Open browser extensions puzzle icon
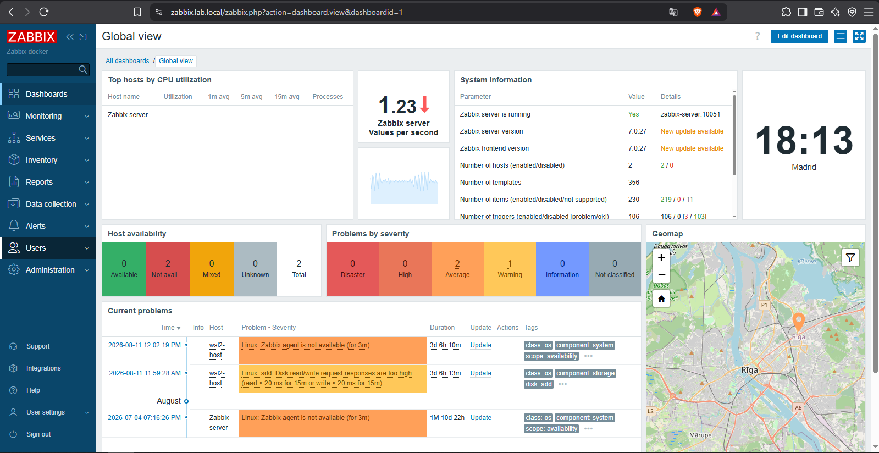Viewport: 879px width, 453px height. (x=786, y=12)
